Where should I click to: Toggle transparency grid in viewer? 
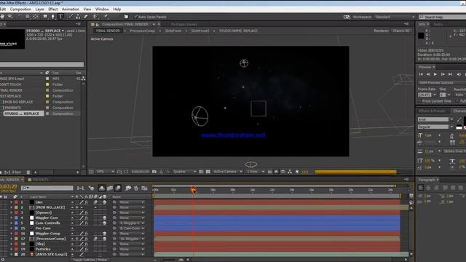pyautogui.click(x=208, y=172)
